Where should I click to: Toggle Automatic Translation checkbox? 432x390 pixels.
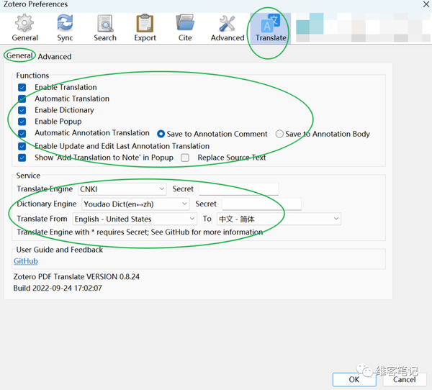click(x=22, y=99)
